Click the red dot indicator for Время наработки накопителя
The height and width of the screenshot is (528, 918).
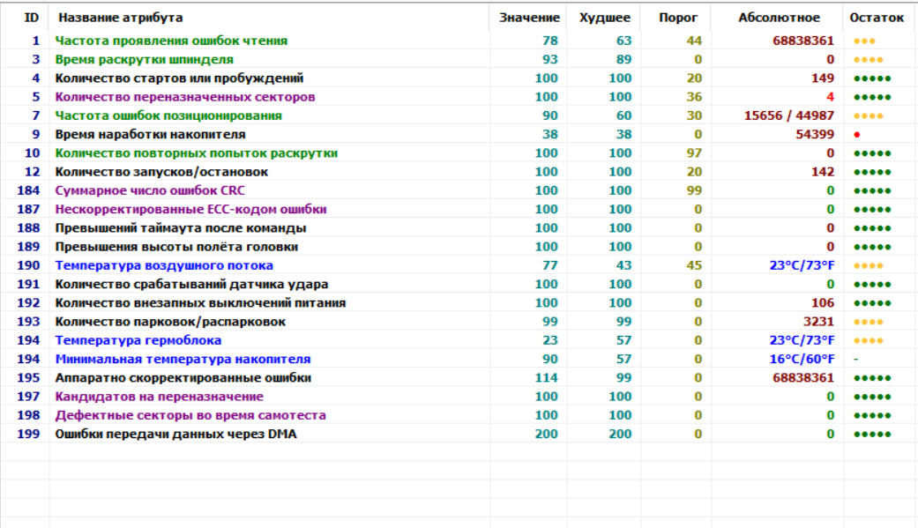tap(856, 135)
